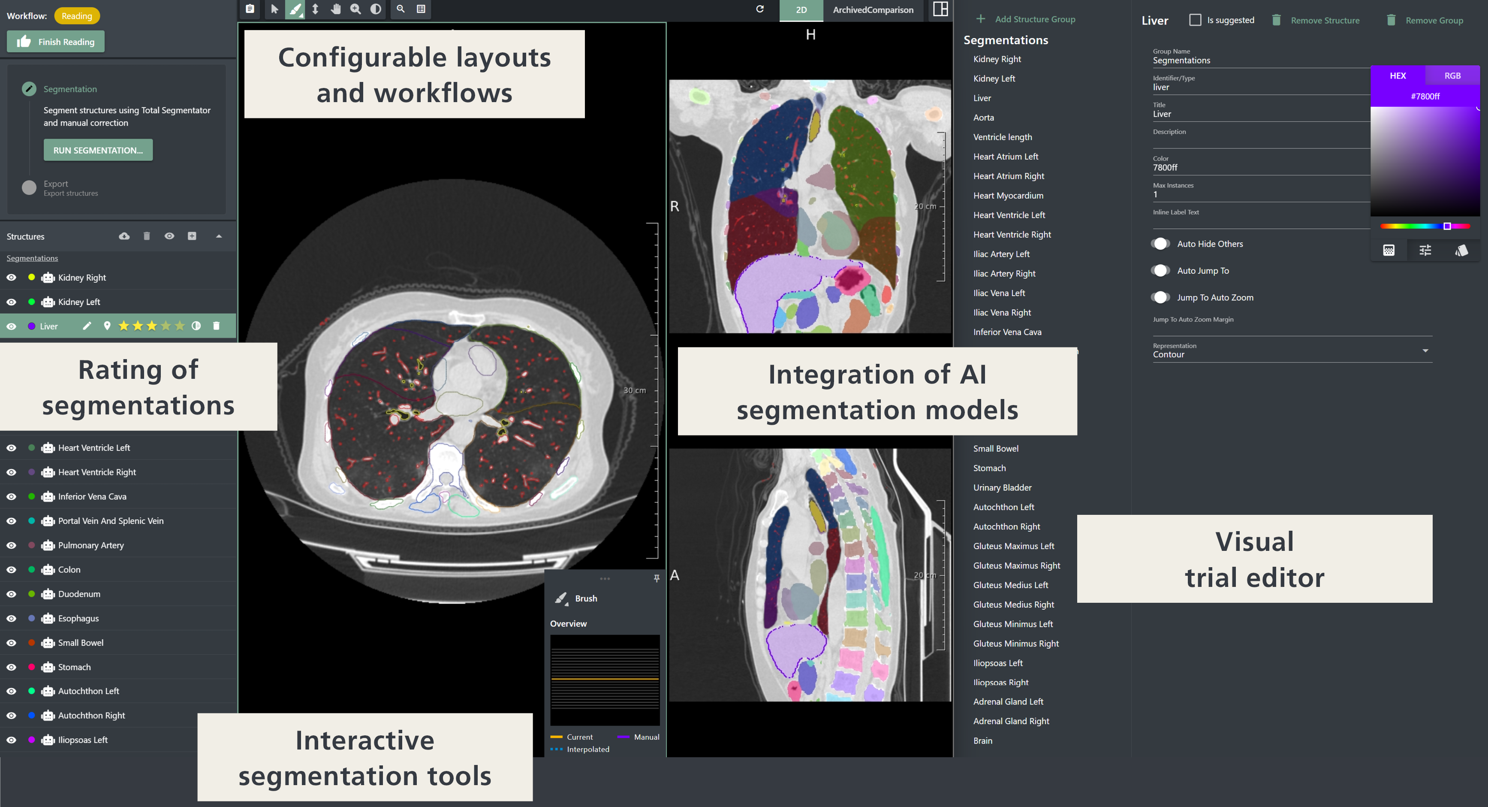This screenshot has width=1488, height=807.
Task: Click the Finish Reading button
Action: [x=55, y=42]
